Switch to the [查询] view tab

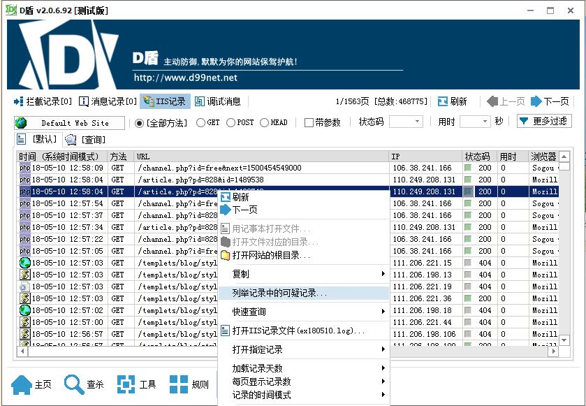[x=85, y=140]
